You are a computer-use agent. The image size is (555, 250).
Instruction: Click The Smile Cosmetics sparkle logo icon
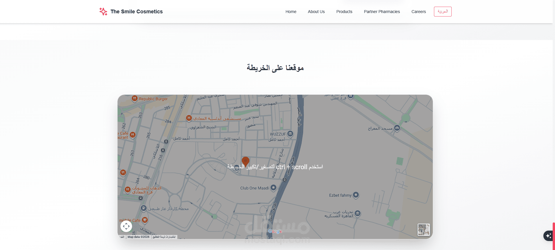click(103, 12)
